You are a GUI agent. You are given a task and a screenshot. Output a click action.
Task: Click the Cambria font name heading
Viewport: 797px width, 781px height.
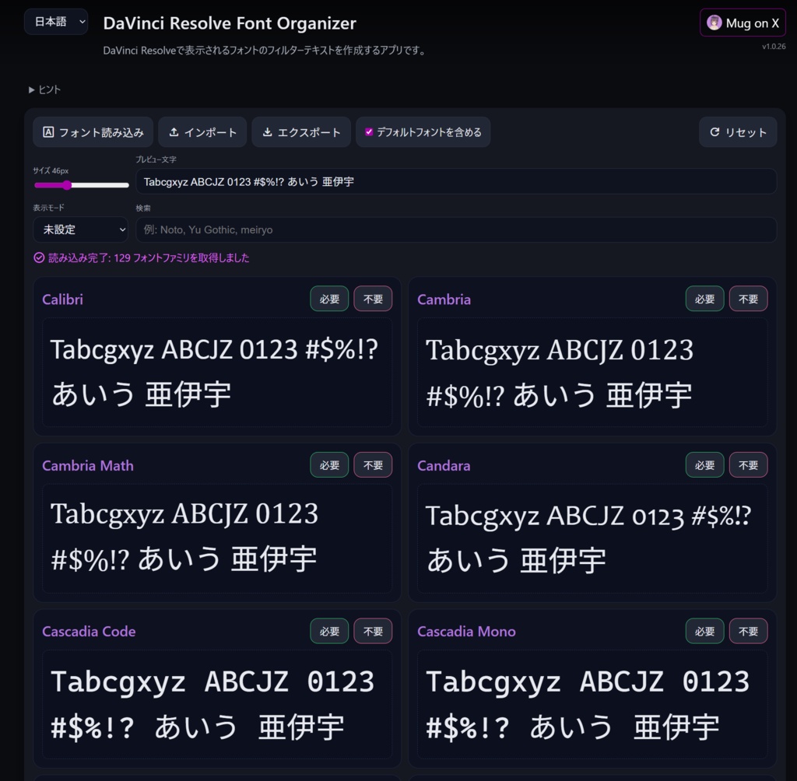(x=444, y=299)
